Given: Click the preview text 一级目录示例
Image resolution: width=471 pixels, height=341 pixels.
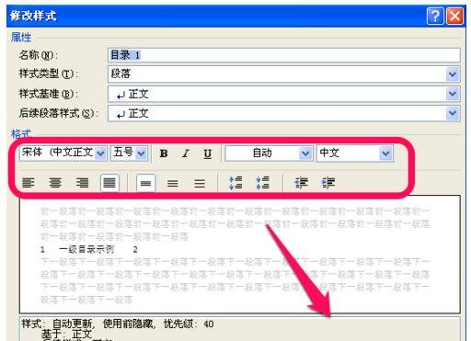Looking at the screenshot, I should coord(86,249).
